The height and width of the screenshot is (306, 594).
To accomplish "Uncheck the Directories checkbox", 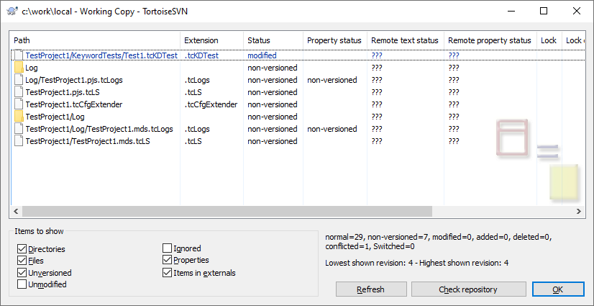I will coord(22,249).
